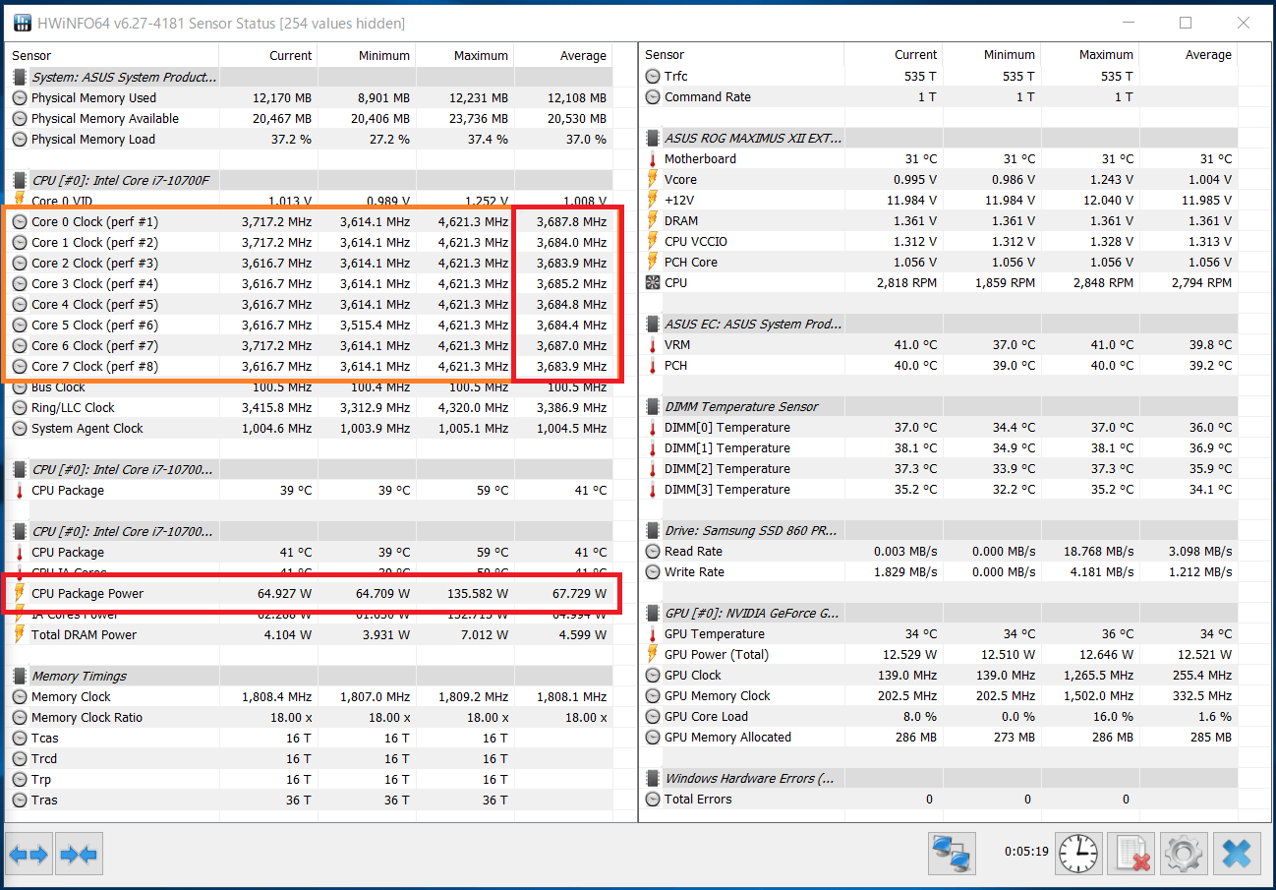This screenshot has width=1276, height=890.
Task: Select the DIMM Temperature Sensor group header
Action: tap(939, 406)
